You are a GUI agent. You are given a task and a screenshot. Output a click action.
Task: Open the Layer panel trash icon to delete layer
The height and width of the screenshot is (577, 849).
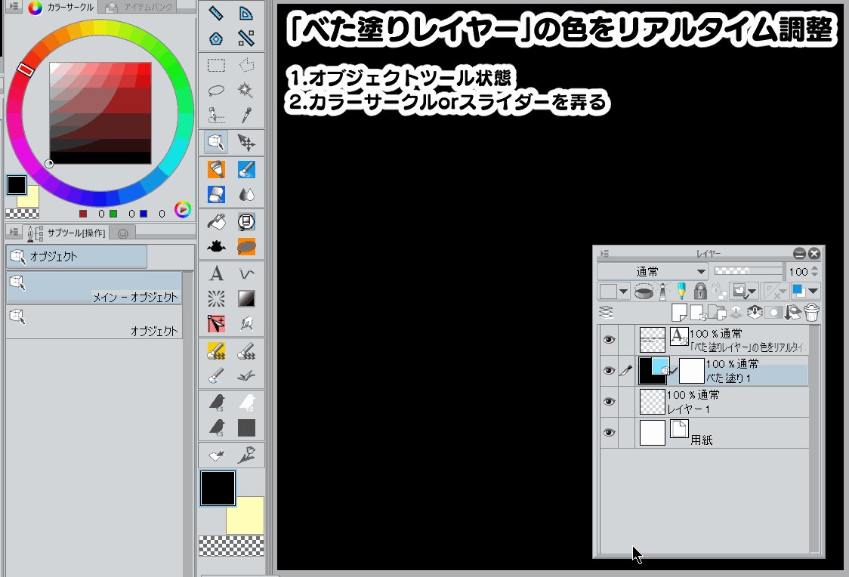tap(812, 311)
